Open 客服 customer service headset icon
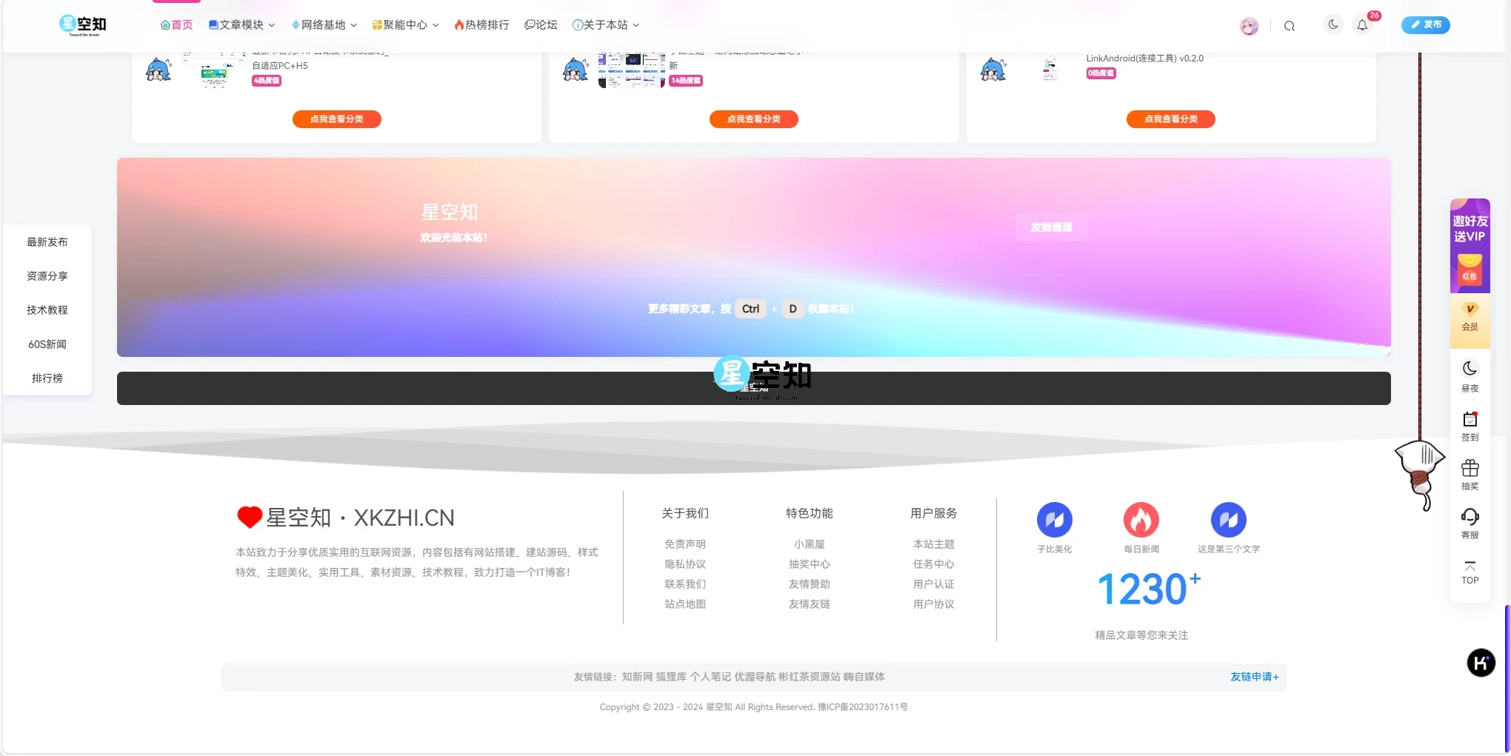Viewport: 1511px width, 756px height. pos(1470,518)
